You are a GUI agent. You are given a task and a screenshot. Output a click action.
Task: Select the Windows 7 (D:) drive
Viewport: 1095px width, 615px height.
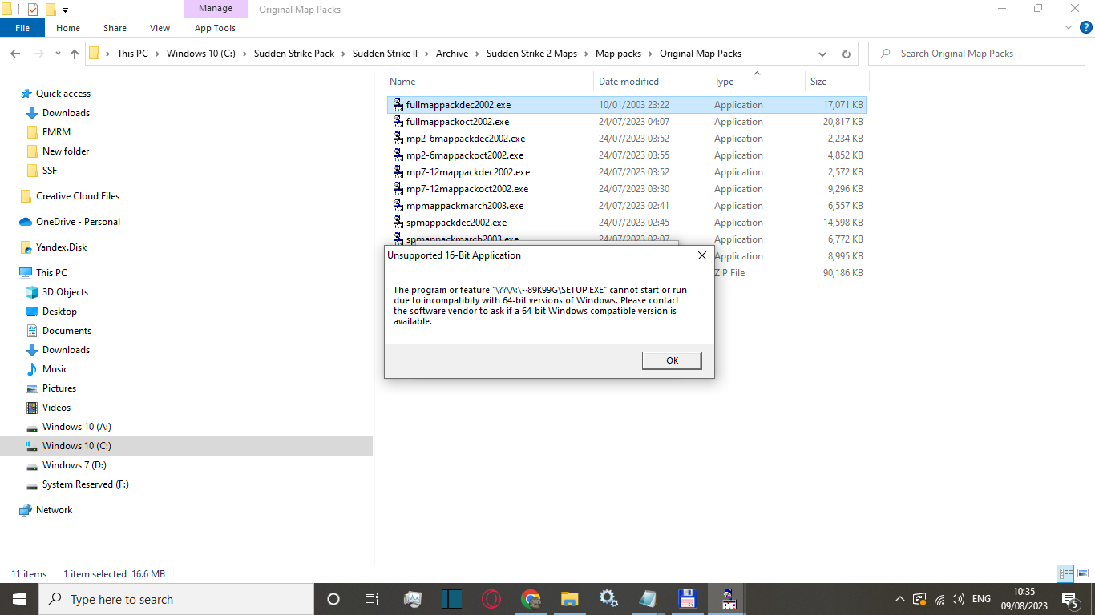pyautogui.click(x=74, y=465)
